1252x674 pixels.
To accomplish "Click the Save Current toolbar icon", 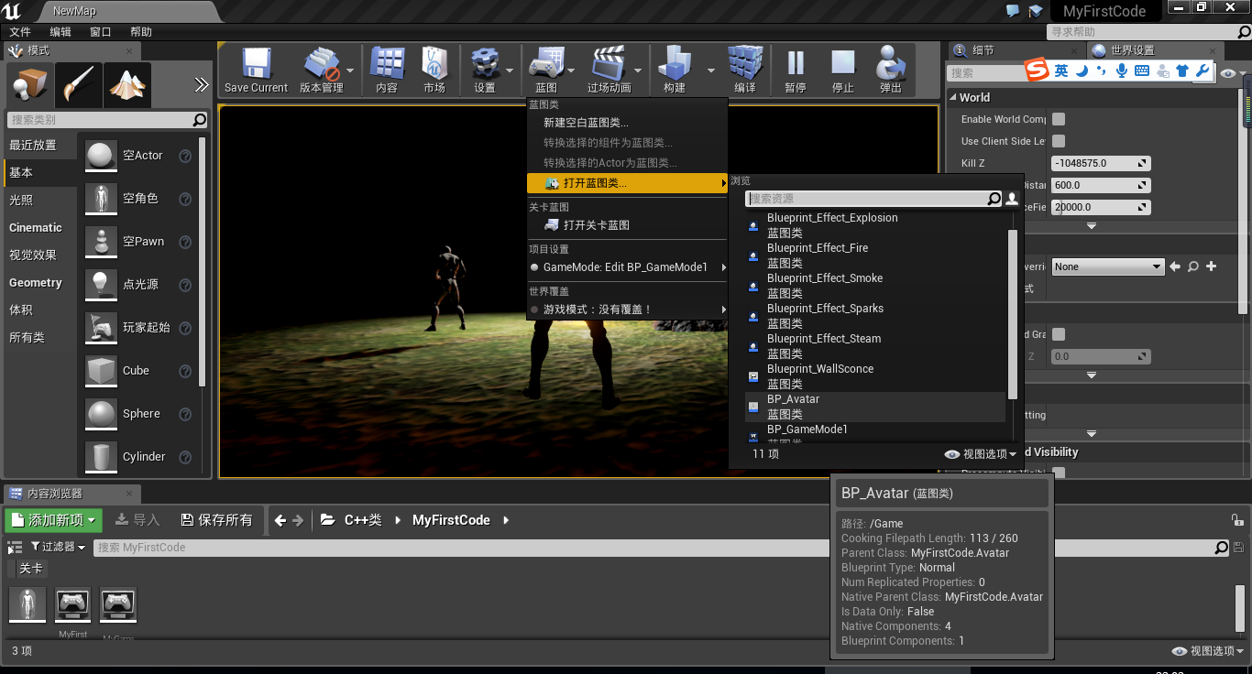I will pyautogui.click(x=256, y=64).
